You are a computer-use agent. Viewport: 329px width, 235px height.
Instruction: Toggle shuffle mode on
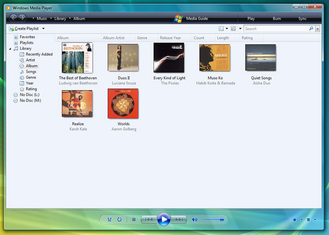coord(110,220)
